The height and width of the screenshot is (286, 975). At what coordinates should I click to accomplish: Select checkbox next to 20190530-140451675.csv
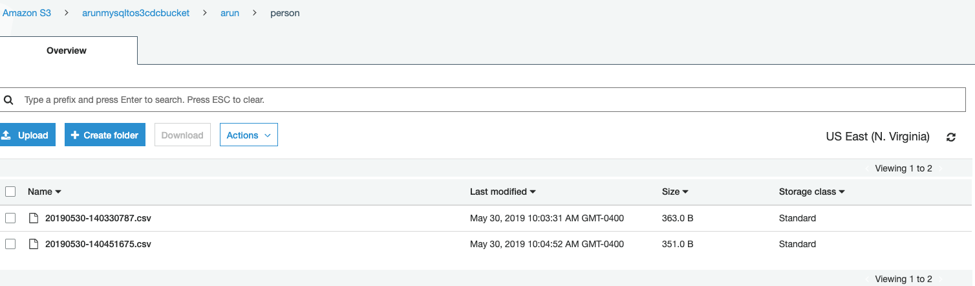10,244
